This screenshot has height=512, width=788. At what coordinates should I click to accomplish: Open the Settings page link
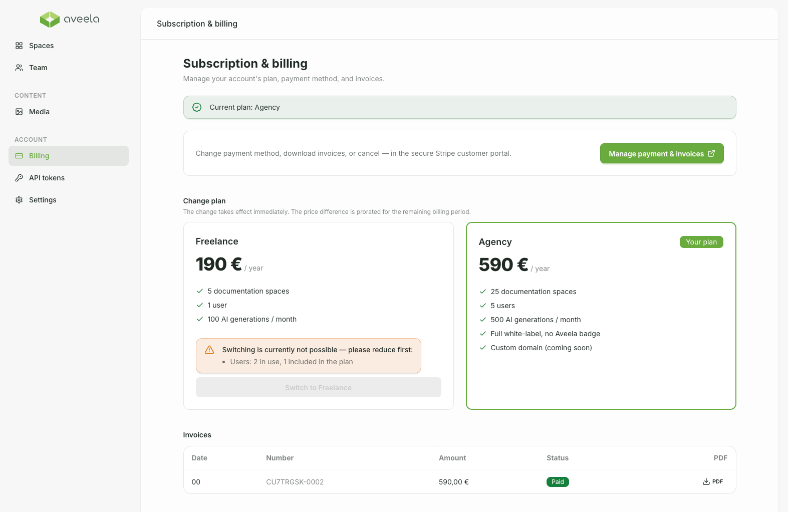coord(69,200)
